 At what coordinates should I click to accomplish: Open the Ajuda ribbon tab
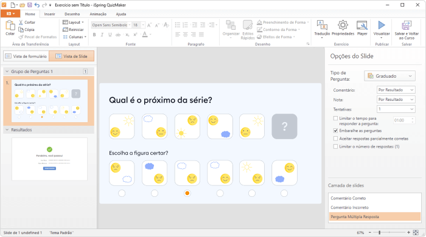121,14
